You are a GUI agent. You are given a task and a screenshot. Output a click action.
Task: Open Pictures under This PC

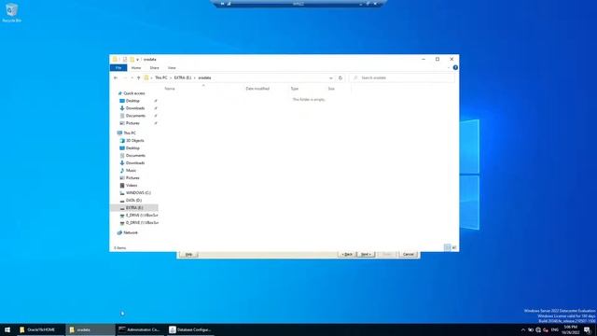pos(132,178)
